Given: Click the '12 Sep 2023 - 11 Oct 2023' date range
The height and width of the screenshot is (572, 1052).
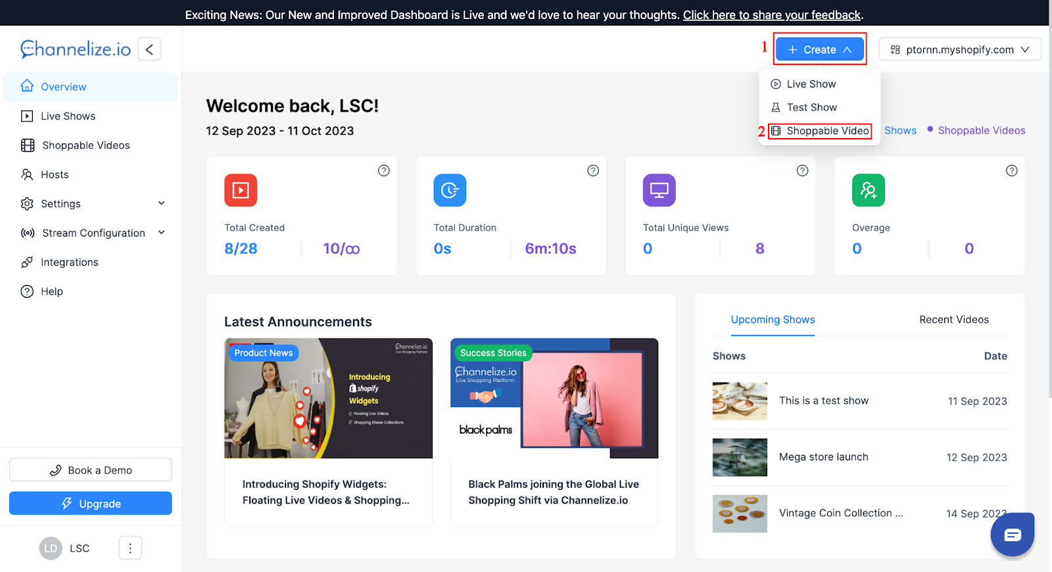Looking at the screenshot, I should point(280,131).
